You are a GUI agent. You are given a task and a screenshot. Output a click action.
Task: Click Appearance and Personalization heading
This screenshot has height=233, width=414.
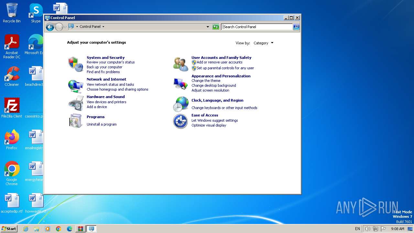pos(221,76)
